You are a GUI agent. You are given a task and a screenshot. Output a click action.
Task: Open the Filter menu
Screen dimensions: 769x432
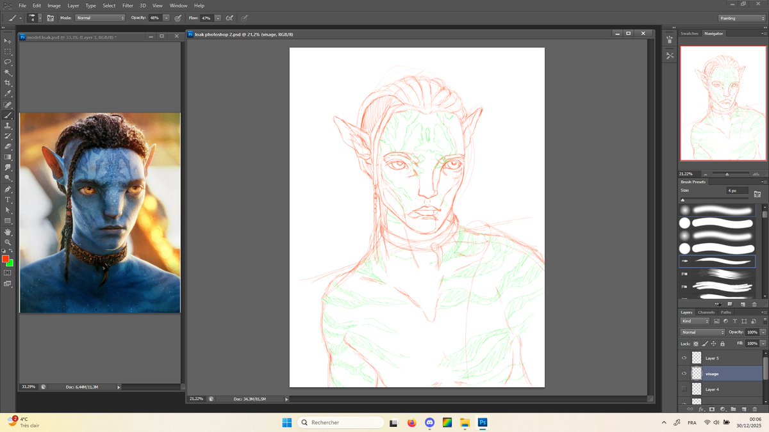click(x=128, y=5)
